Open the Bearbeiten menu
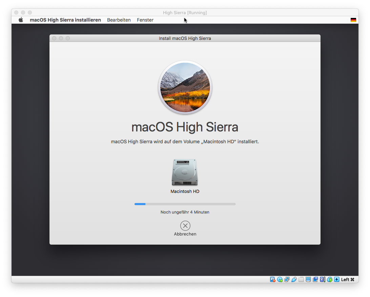Viewport: 370px width, 297px height. (x=119, y=20)
